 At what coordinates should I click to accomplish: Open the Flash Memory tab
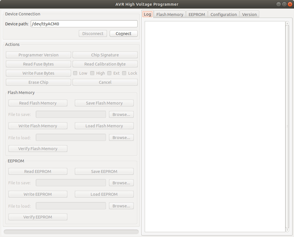pos(170,15)
